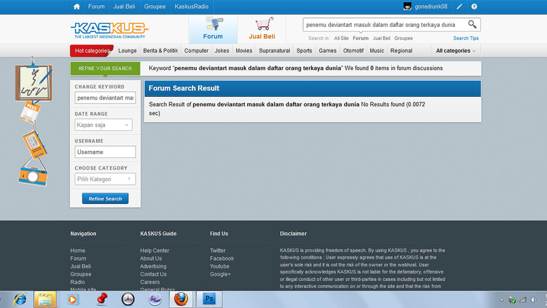Viewport: 547px width, 308px height.
Task: Open the Movies category
Action: pyautogui.click(x=244, y=50)
